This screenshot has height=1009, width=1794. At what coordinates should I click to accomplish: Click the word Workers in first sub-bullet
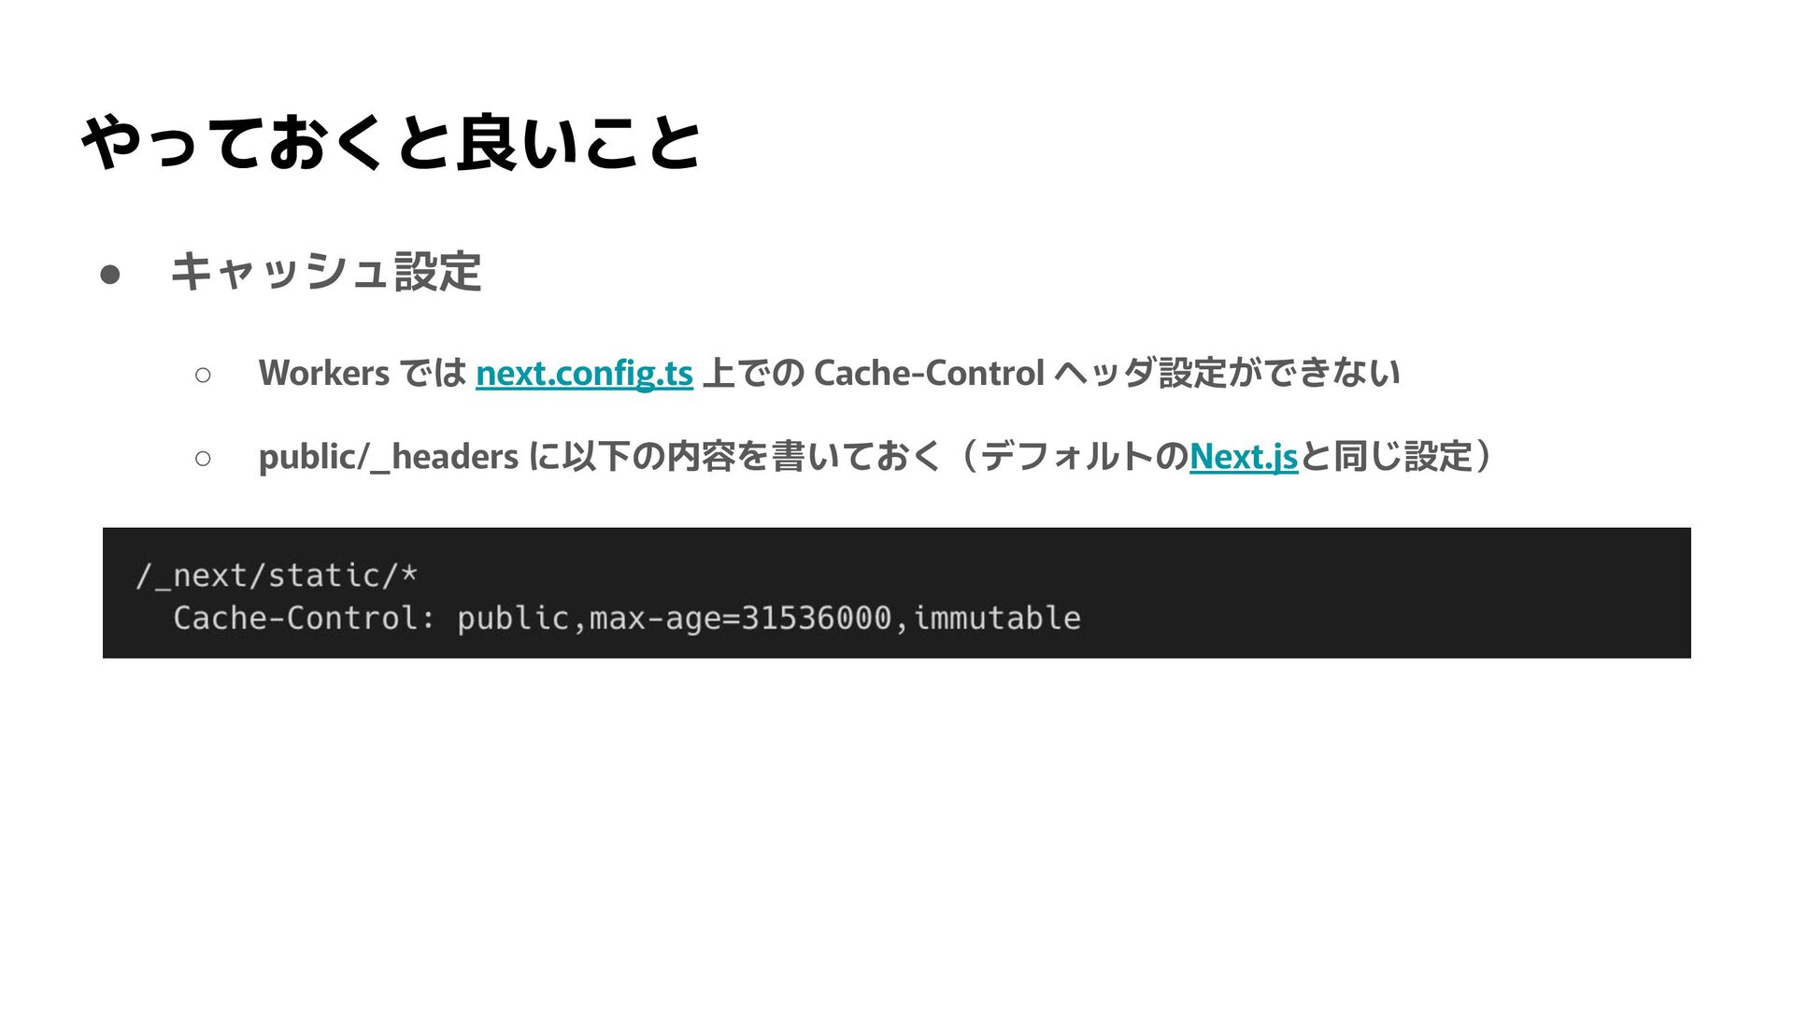point(324,373)
